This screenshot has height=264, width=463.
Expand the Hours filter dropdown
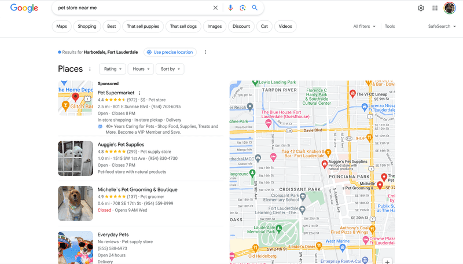(141, 69)
